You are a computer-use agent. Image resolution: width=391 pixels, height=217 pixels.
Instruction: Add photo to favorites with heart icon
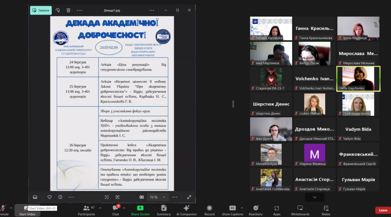click(50, 197)
